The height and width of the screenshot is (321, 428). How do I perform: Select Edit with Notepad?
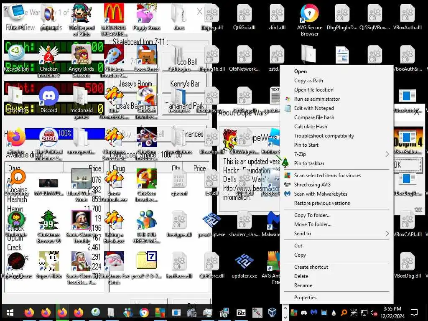[337, 108]
